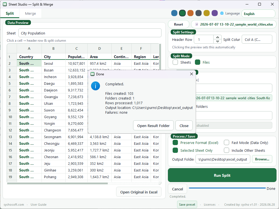The width and height of the screenshot is (279, 209).
Task: Decrease Header Row with down arrow
Action: tap(217, 41)
